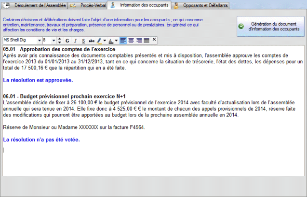Click the amount 26 100,00 € in the text
307x197 pixels.
84,103
